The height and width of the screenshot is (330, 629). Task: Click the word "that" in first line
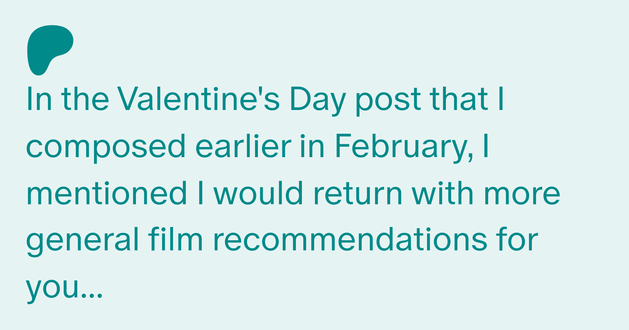point(459,99)
